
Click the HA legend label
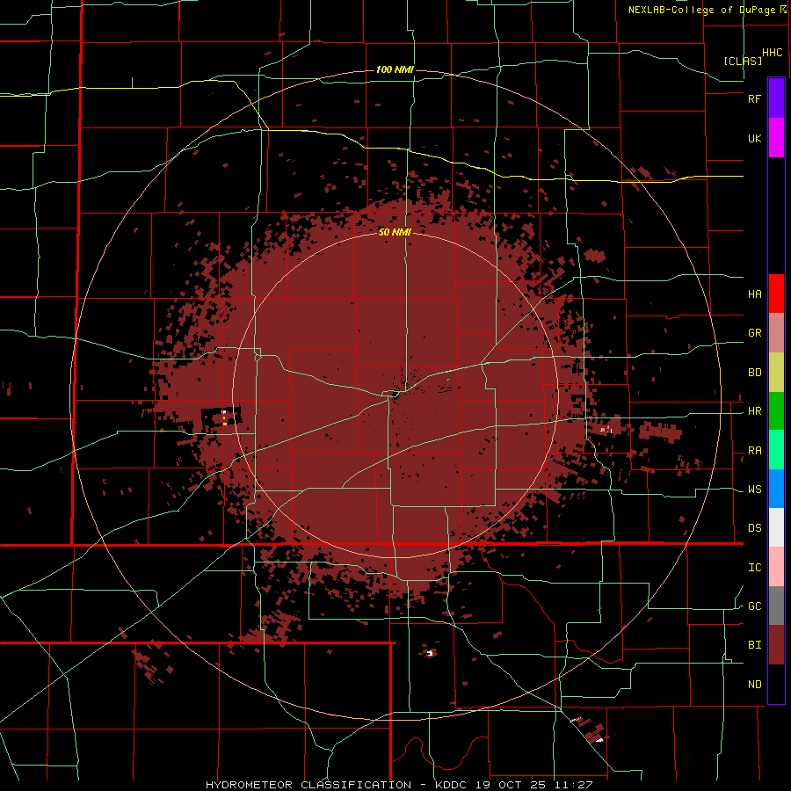coord(755,294)
